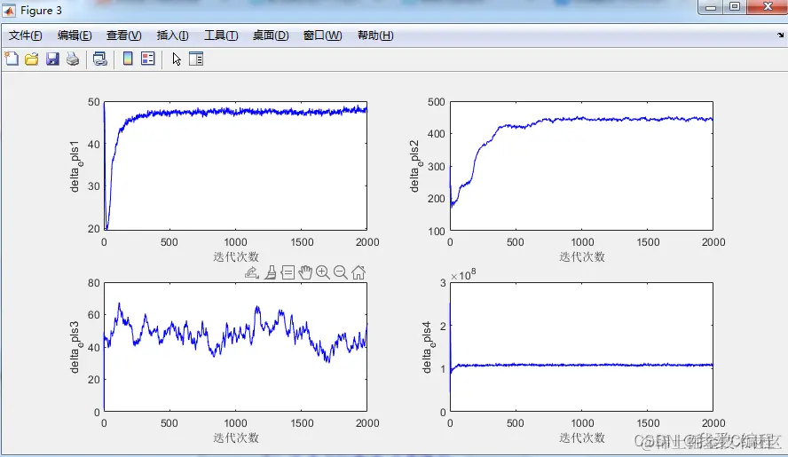
Task: Minimize the Figure 3 window
Action: click(x=711, y=7)
